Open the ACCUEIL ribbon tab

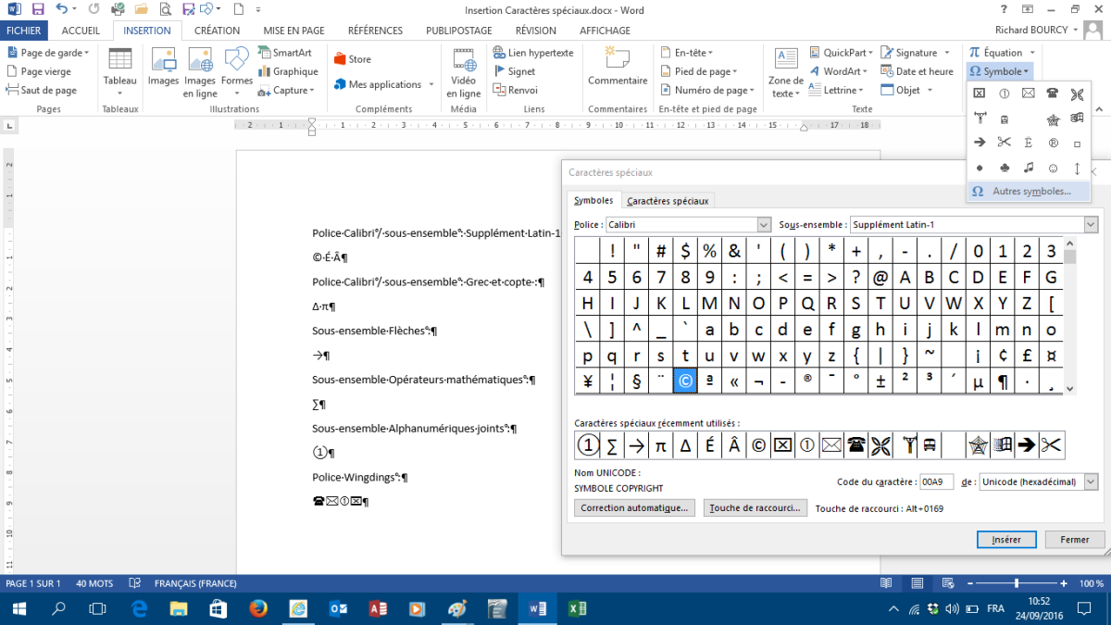(x=81, y=31)
